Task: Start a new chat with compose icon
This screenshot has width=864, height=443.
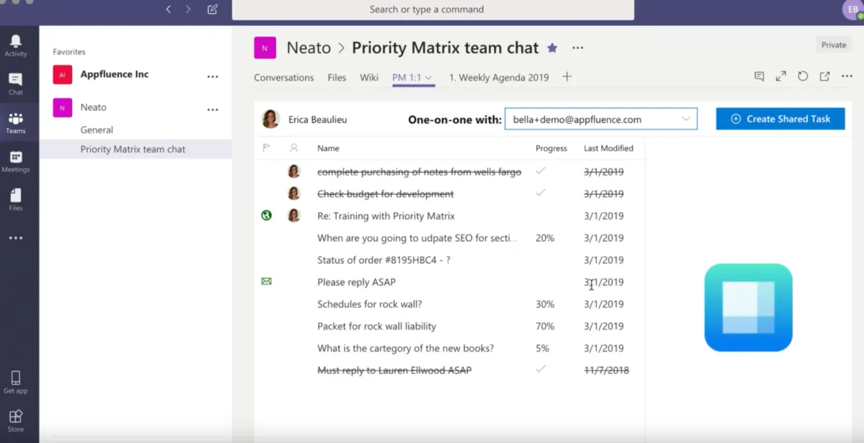Action: [212, 9]
